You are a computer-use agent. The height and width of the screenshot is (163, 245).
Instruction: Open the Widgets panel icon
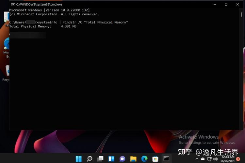pyautogui.click(x=111, y=159)
